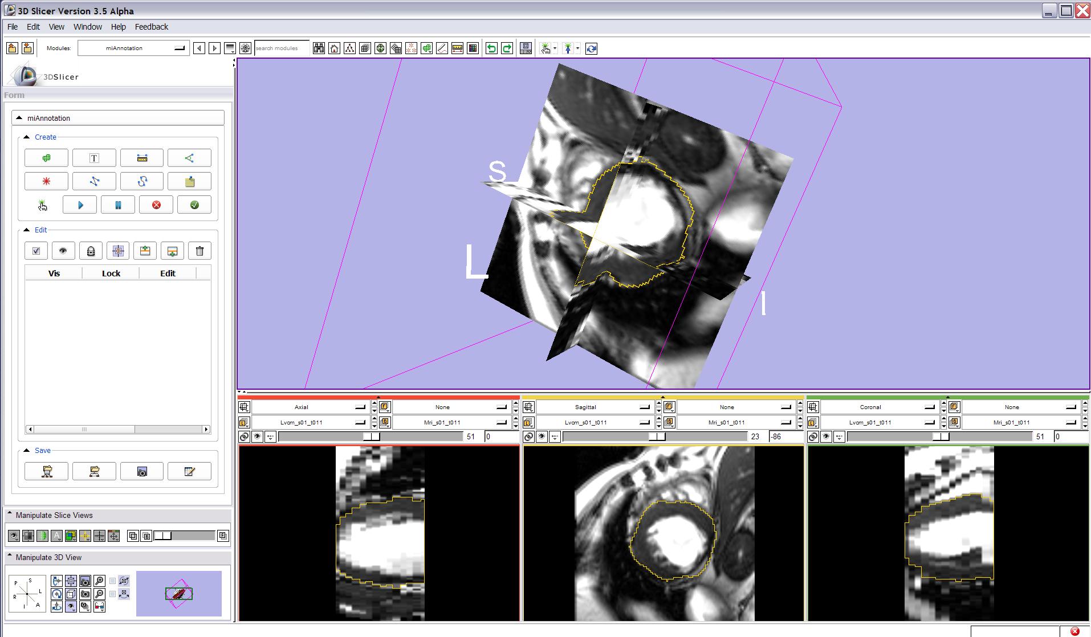
Task: Click the search modules input field
Action: (282, 48)
